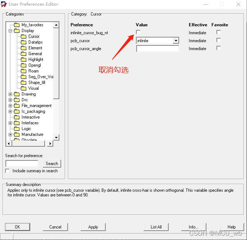Click the horizontal scrollbar left arrow

9,143
